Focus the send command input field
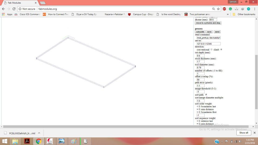This screenshot has width=258, height=145. click(208, 38)
